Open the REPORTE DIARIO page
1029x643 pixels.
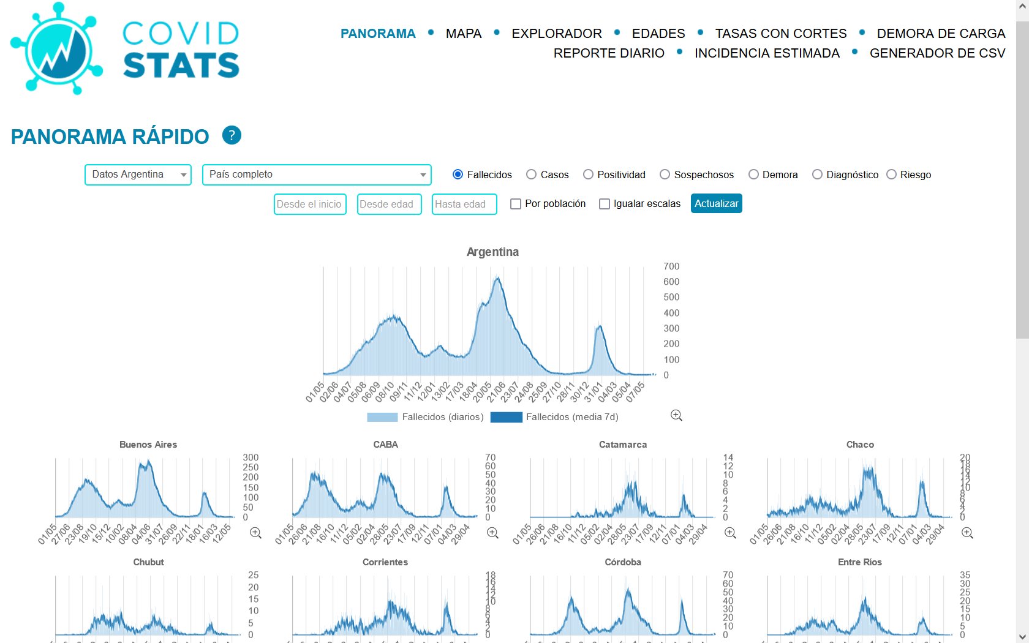(609, 53)
